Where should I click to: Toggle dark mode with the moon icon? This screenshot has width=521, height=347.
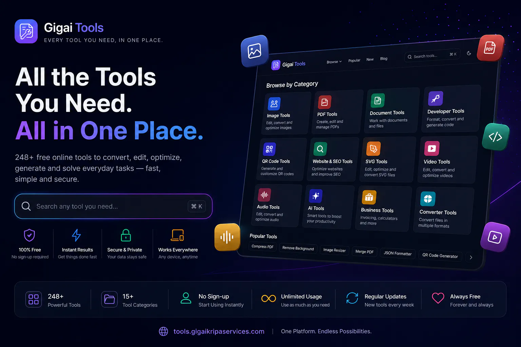click(x=469, y=53)
